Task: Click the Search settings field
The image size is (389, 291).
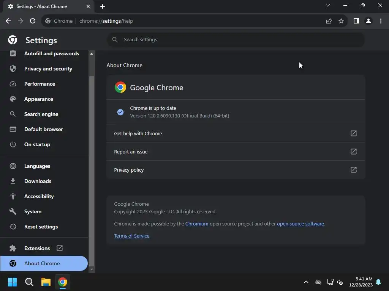Action: (x=236, y=39)
